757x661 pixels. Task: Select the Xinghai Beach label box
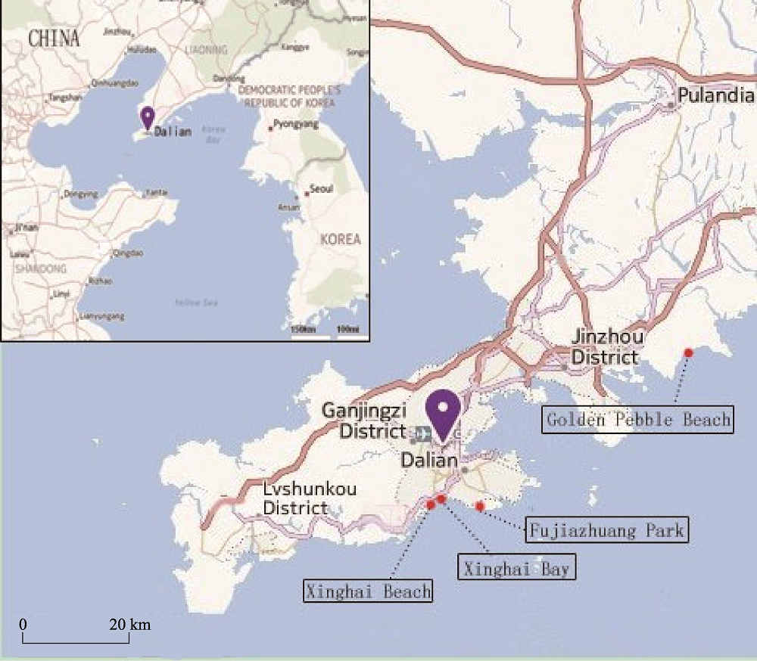coord(368,591)
